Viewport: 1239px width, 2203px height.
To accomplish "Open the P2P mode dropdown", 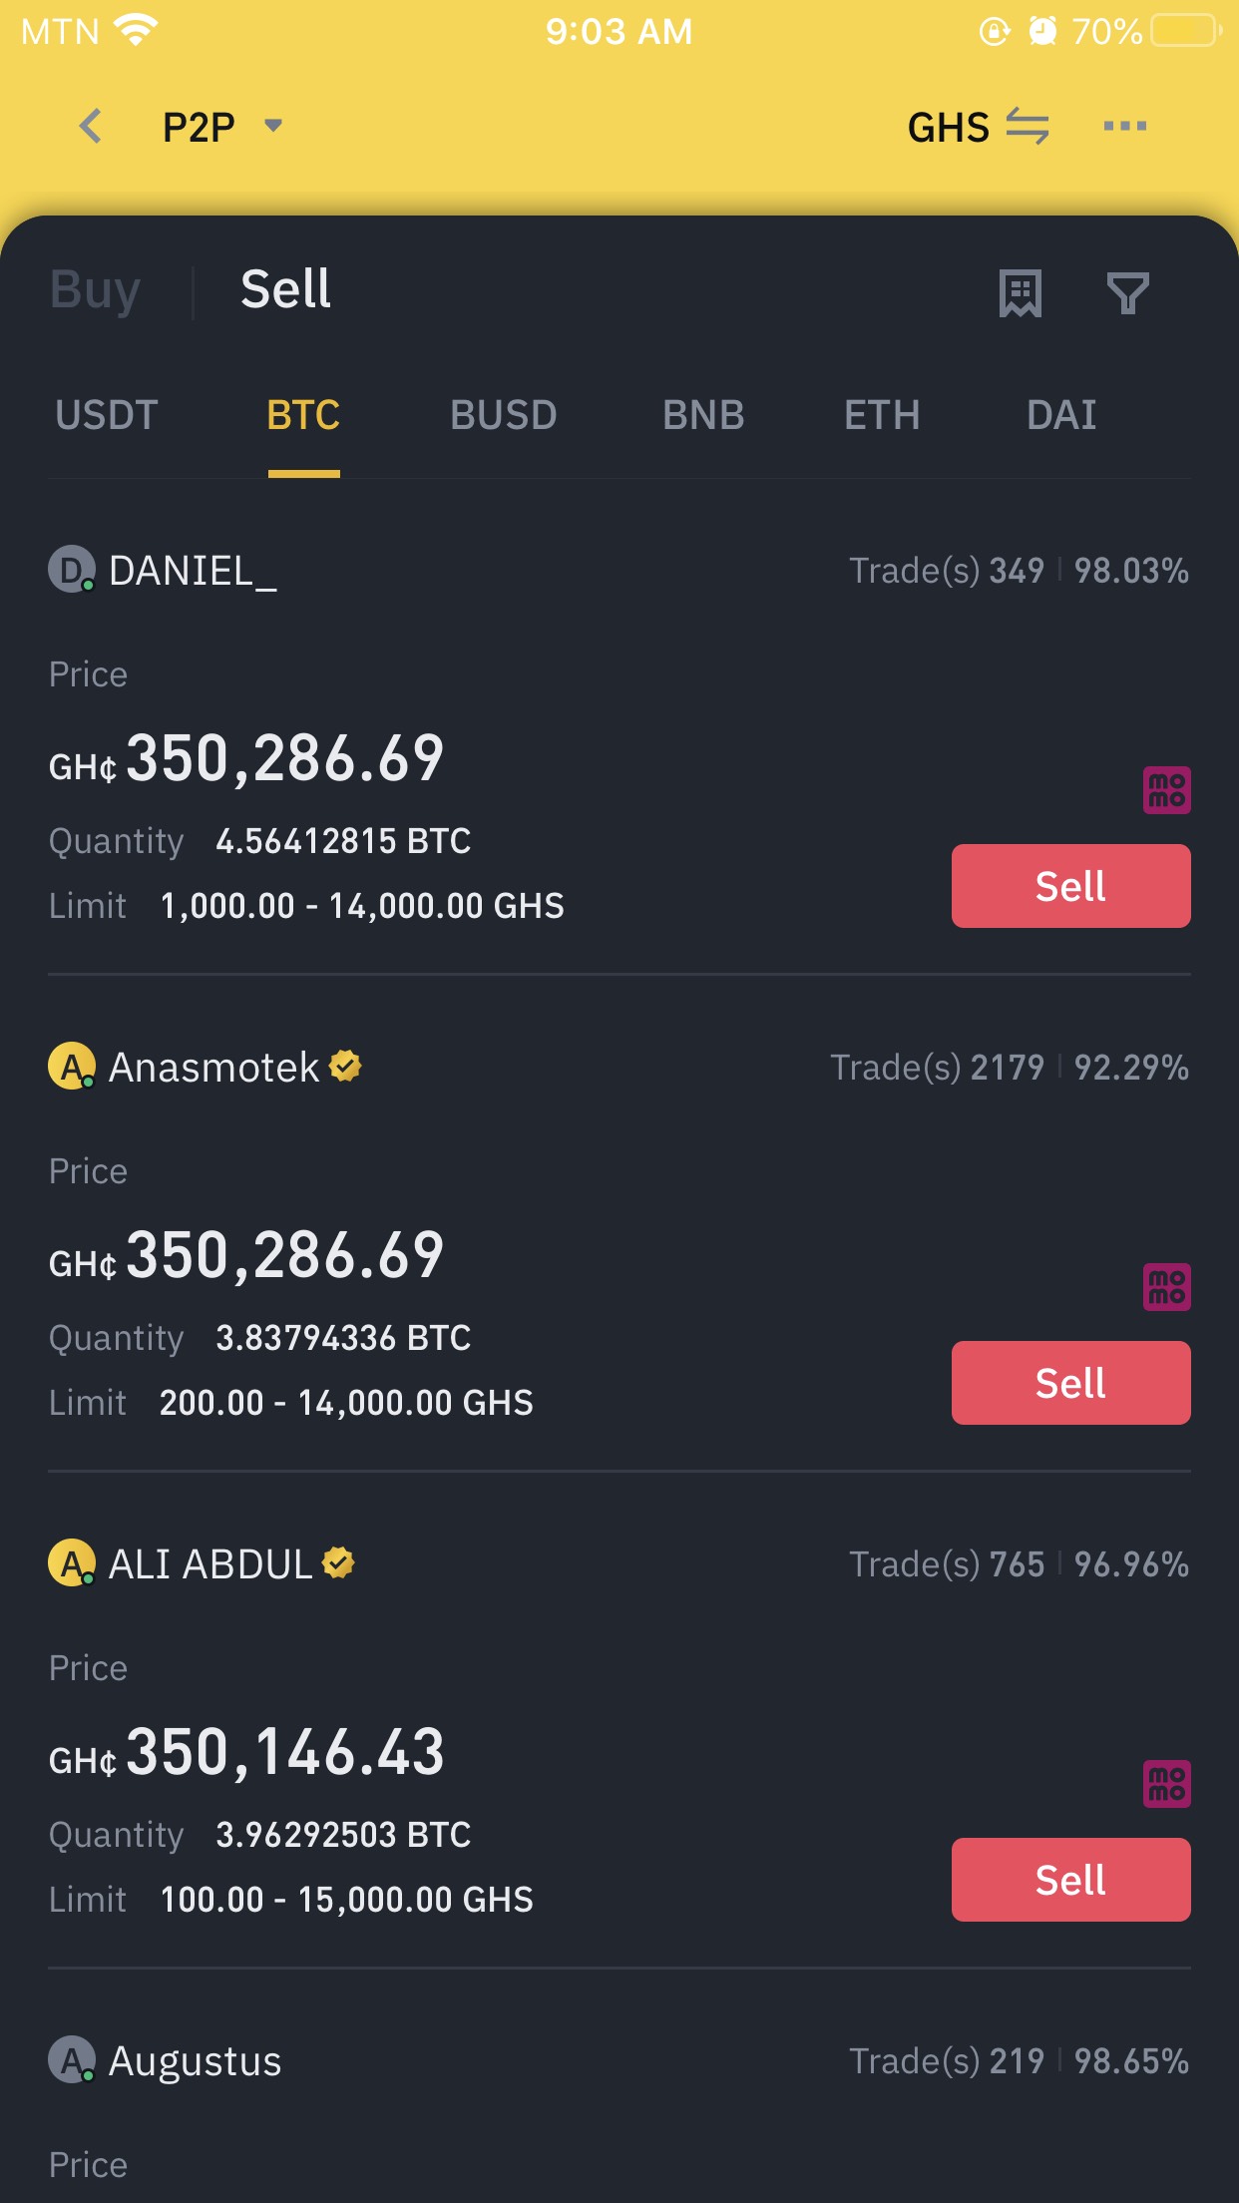I will [x=222, y=127].
